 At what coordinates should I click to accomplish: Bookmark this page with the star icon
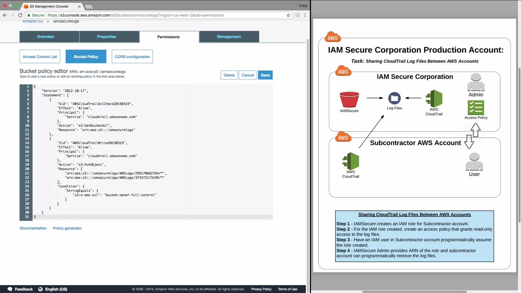click(x=289, y=15)
